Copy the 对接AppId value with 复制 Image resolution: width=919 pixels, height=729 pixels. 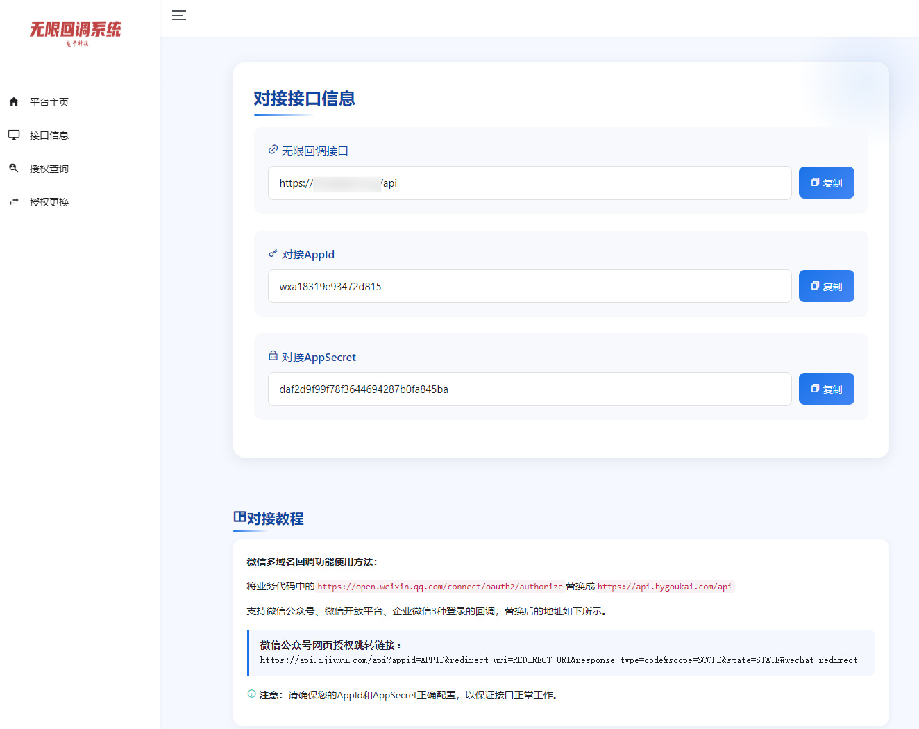(x=826, y=286)
